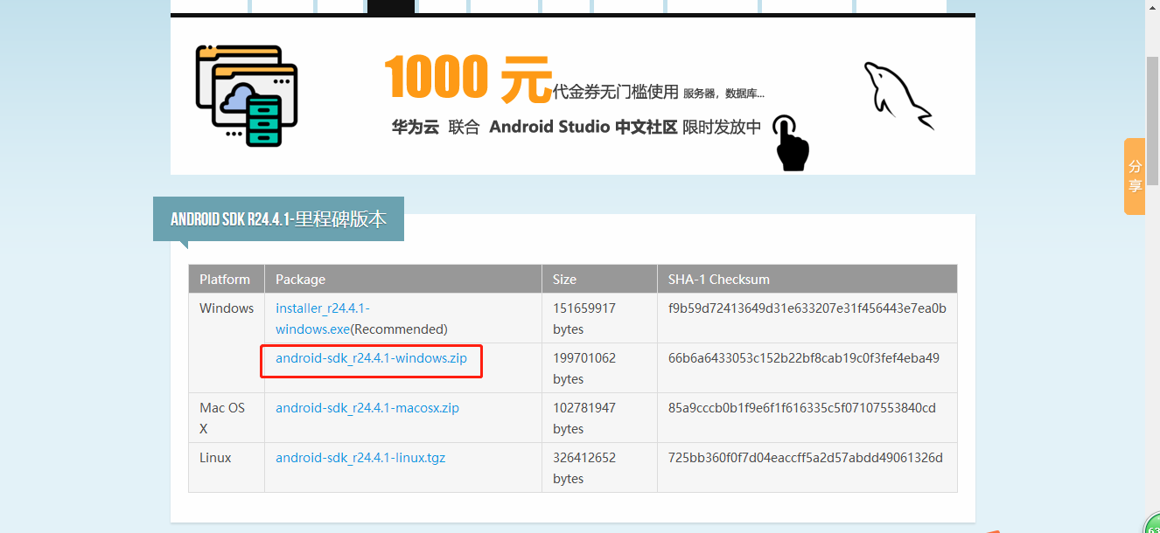Screen dimensions: 1160x533
Task: Select size value 102781947 bytes
Action: [584, 419]
